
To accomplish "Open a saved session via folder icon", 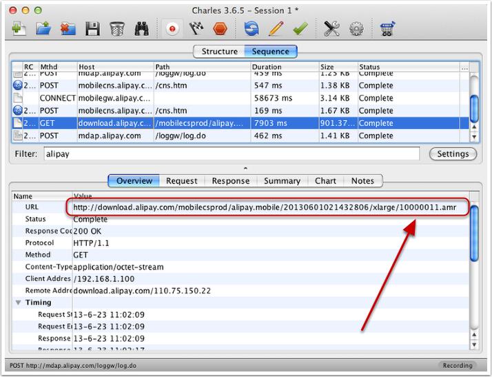I will coord(43,28).
